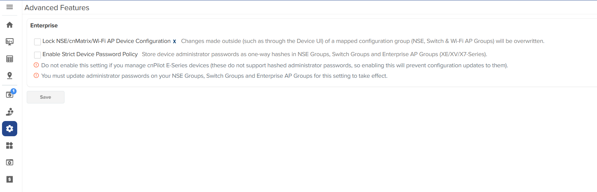The image size is (597, 192).
Task: Select the active settings gear icon
Action: coord(9,129)
